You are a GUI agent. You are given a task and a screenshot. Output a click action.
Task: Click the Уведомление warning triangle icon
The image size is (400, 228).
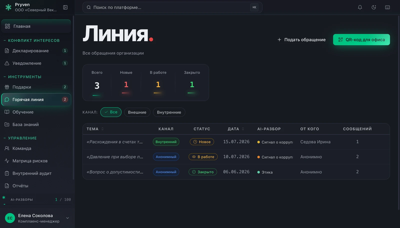[x=7, y=63]
